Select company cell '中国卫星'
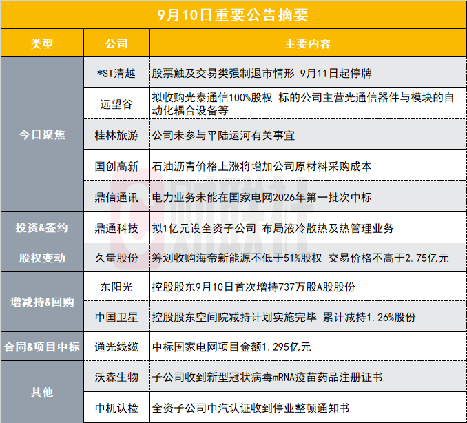This screenshot has width=467, height=423. pyautogui.click(x=116, y=317)
